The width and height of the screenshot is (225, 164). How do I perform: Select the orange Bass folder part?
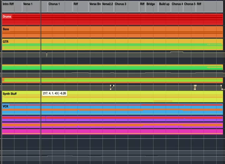112,32
